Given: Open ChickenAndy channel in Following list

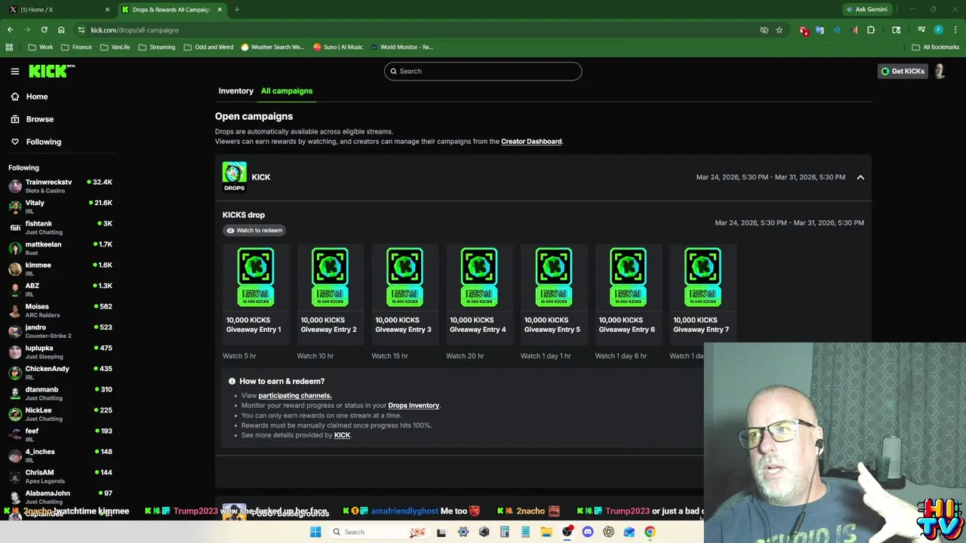Looking at the screenshot, I should [60, 373].
